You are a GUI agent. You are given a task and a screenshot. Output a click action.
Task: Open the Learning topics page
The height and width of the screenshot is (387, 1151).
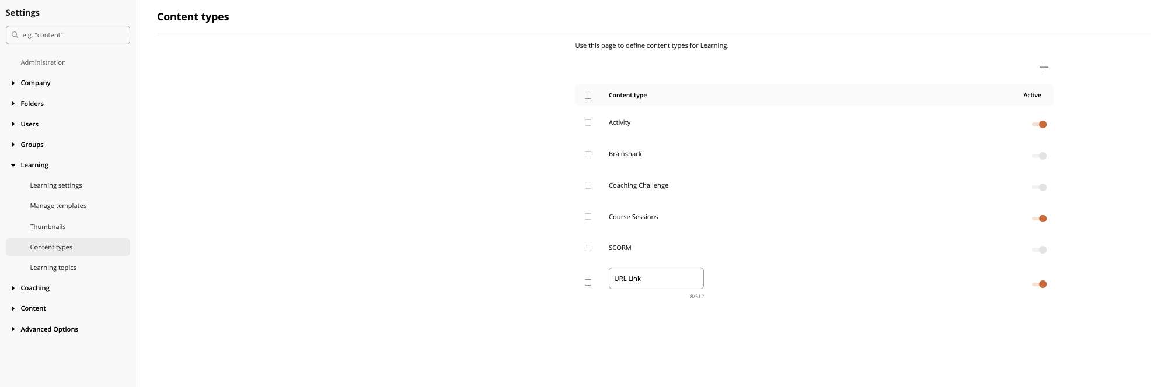(x=53, y=268)
